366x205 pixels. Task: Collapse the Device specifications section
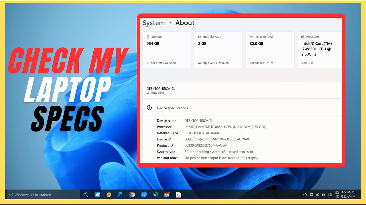coord(242,108)
